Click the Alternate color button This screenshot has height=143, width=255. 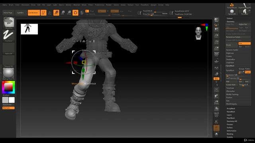(x=8, y=108)
